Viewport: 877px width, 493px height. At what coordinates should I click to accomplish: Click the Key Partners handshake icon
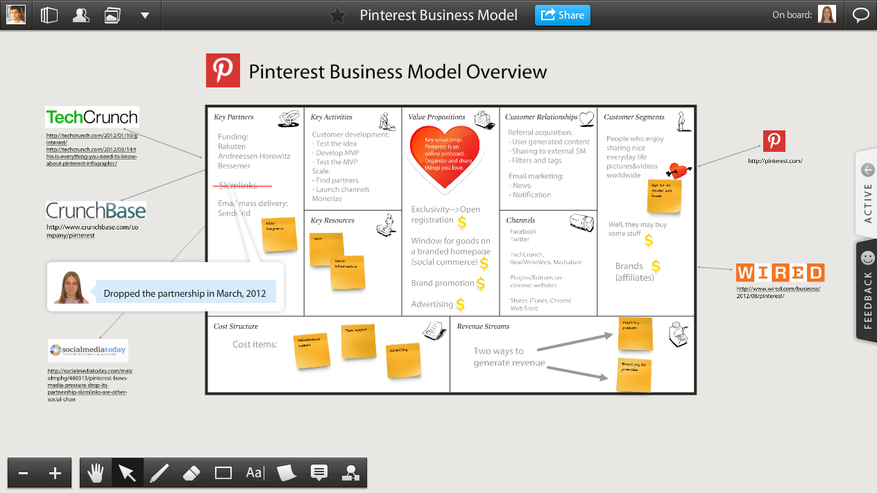pyautogui.click(x=289, y=120)
